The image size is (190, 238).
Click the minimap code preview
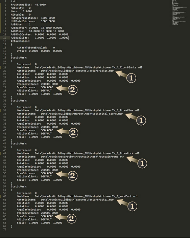pos(179,13)
